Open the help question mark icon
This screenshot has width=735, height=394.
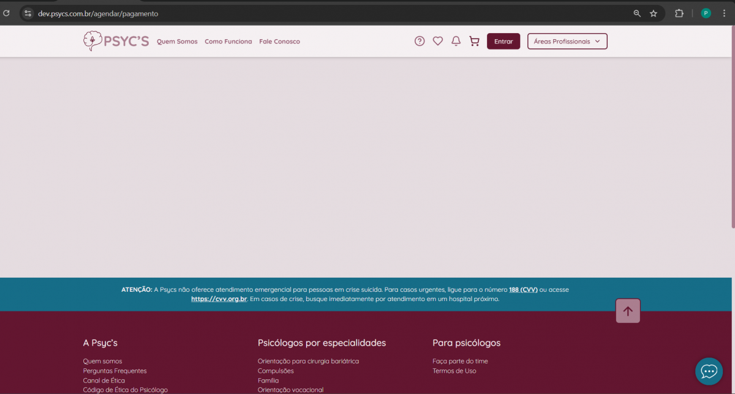coord(420,41)
